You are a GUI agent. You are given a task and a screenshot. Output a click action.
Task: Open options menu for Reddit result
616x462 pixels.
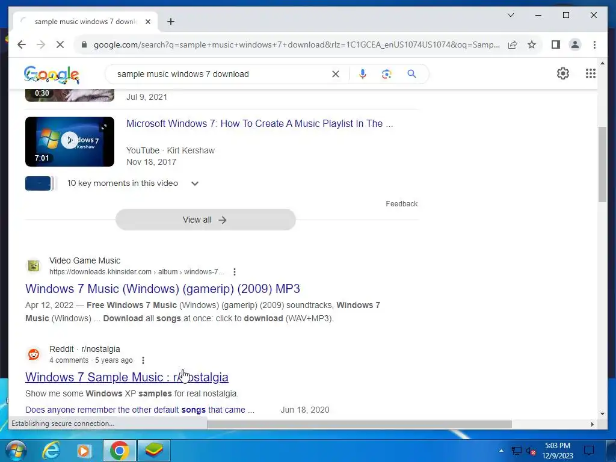click(x=143, y=360)
